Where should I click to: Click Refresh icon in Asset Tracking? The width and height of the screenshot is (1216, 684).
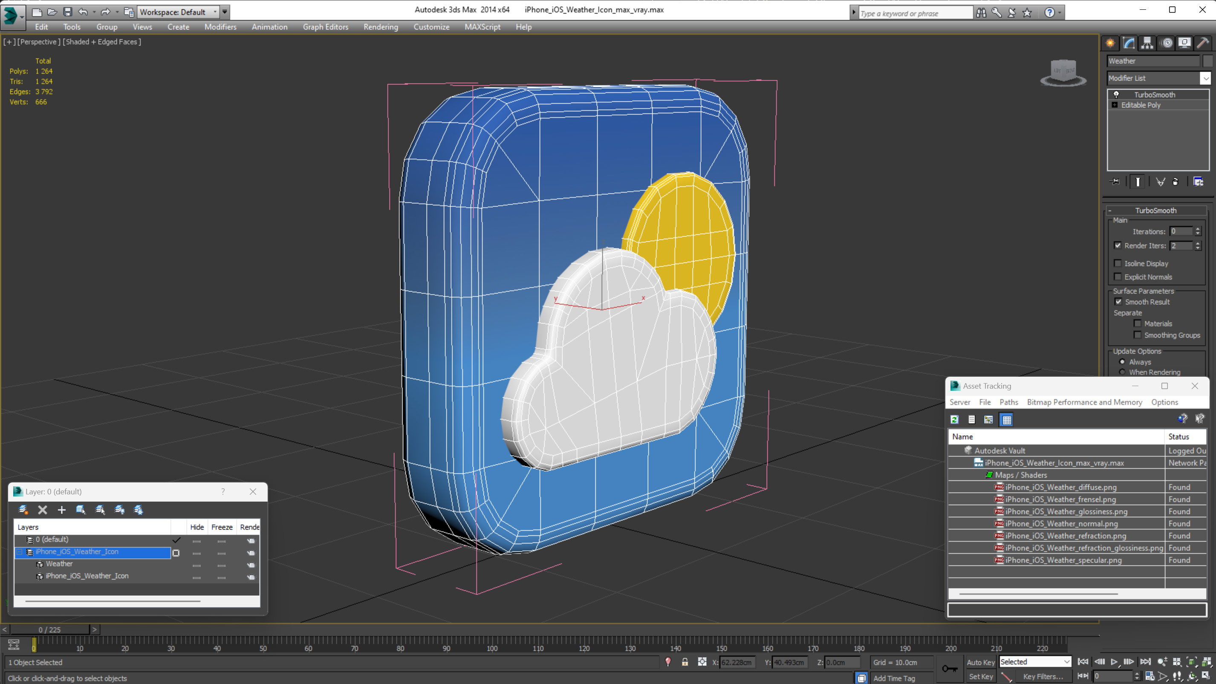click(x=954, y=419)
